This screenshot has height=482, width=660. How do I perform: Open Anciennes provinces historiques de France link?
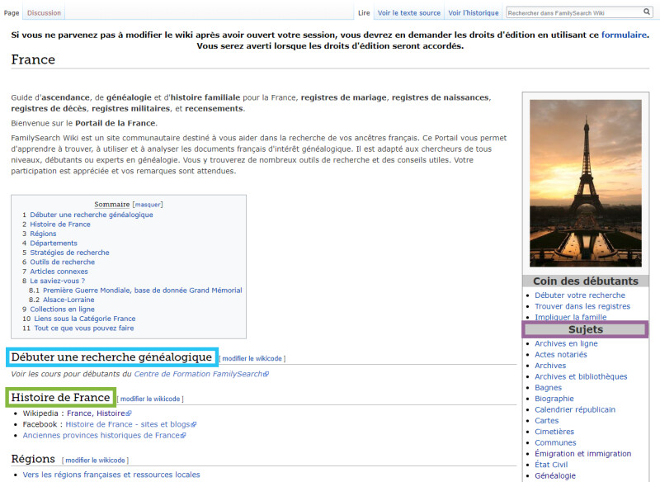104,435
